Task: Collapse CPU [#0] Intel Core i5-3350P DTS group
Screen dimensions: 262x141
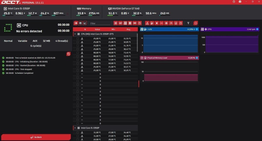Action: (75, 34)
